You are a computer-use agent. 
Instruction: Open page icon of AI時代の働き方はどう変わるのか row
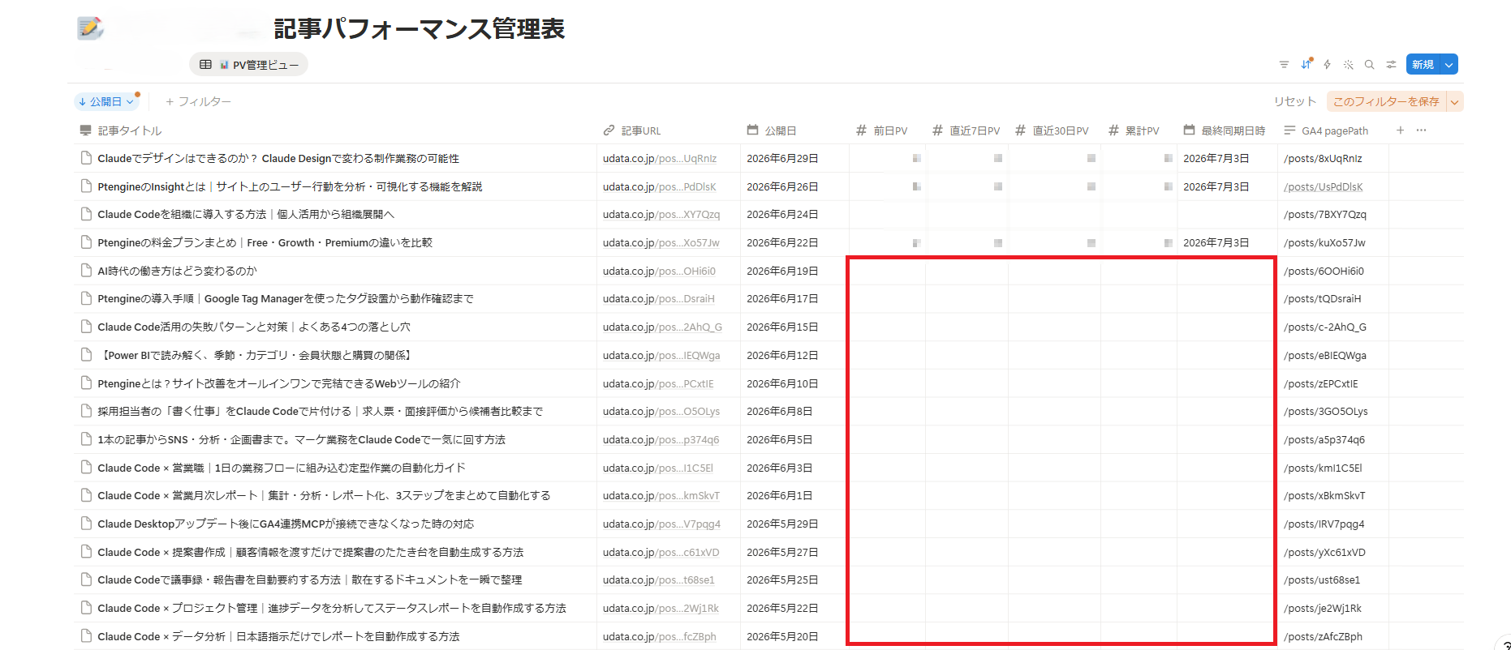tap(86, 271)
